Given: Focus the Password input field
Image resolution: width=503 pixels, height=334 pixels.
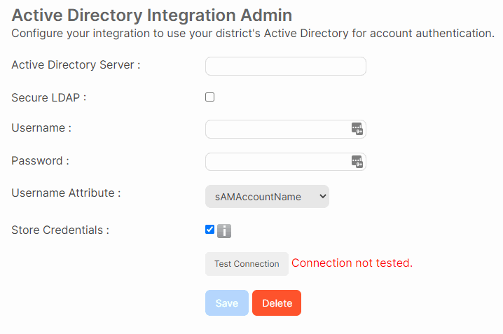Looking at the screenshot, I should (x=286, y=162).
